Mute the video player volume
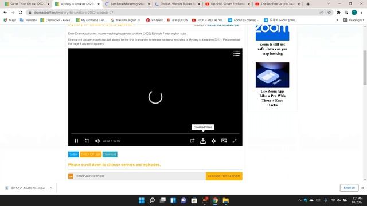367x206 pixels. 97,141
